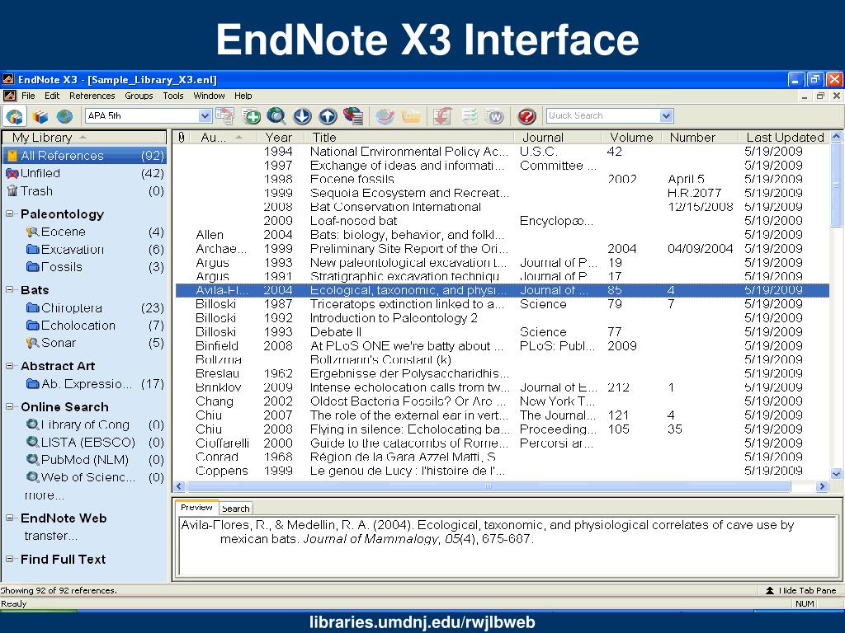This screenshot has height=633, width=845.
Task: Click the Import down-arrow icon
Action: tap(302, 115)
